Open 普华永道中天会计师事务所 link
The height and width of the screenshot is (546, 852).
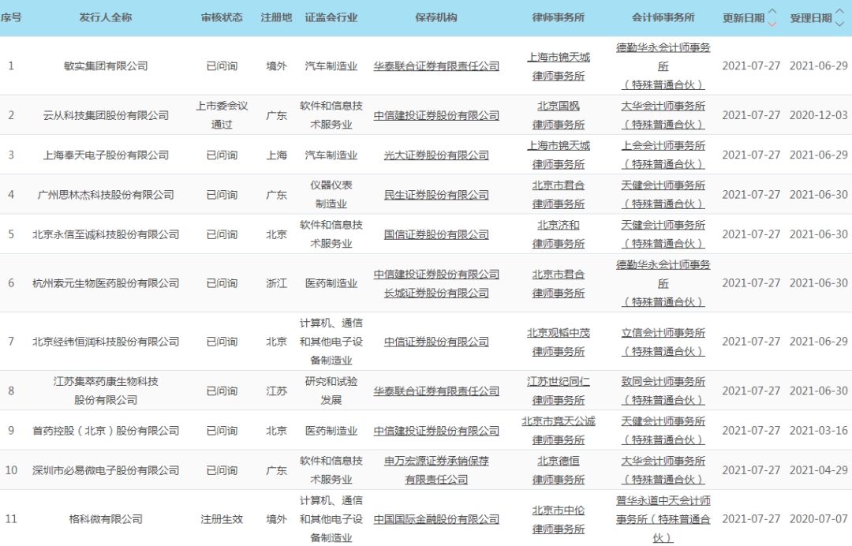point(663,519)
